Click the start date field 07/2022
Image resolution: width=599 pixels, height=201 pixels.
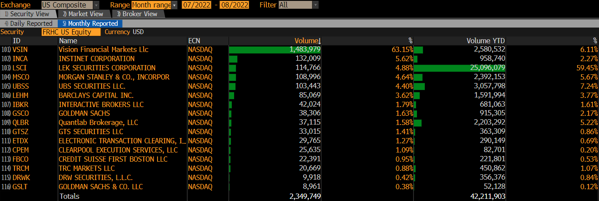tap(196, 5)
